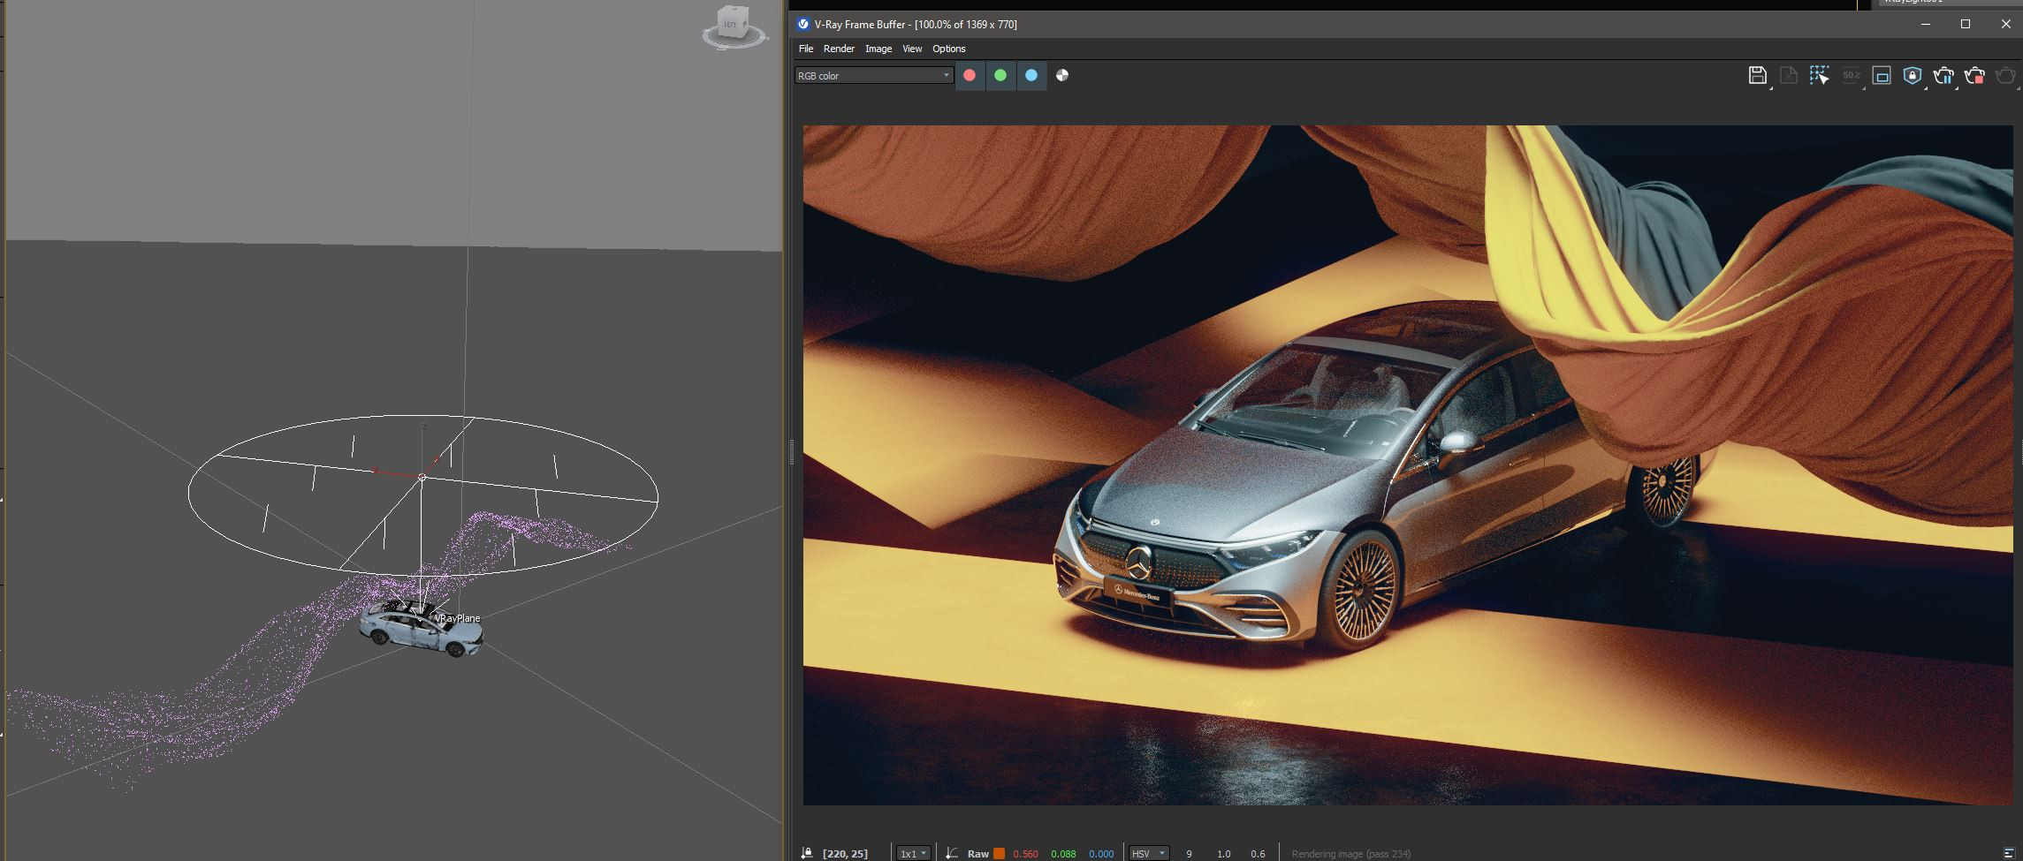
Task: Click the red value 0.560 readout
Action: [1025, 854]
